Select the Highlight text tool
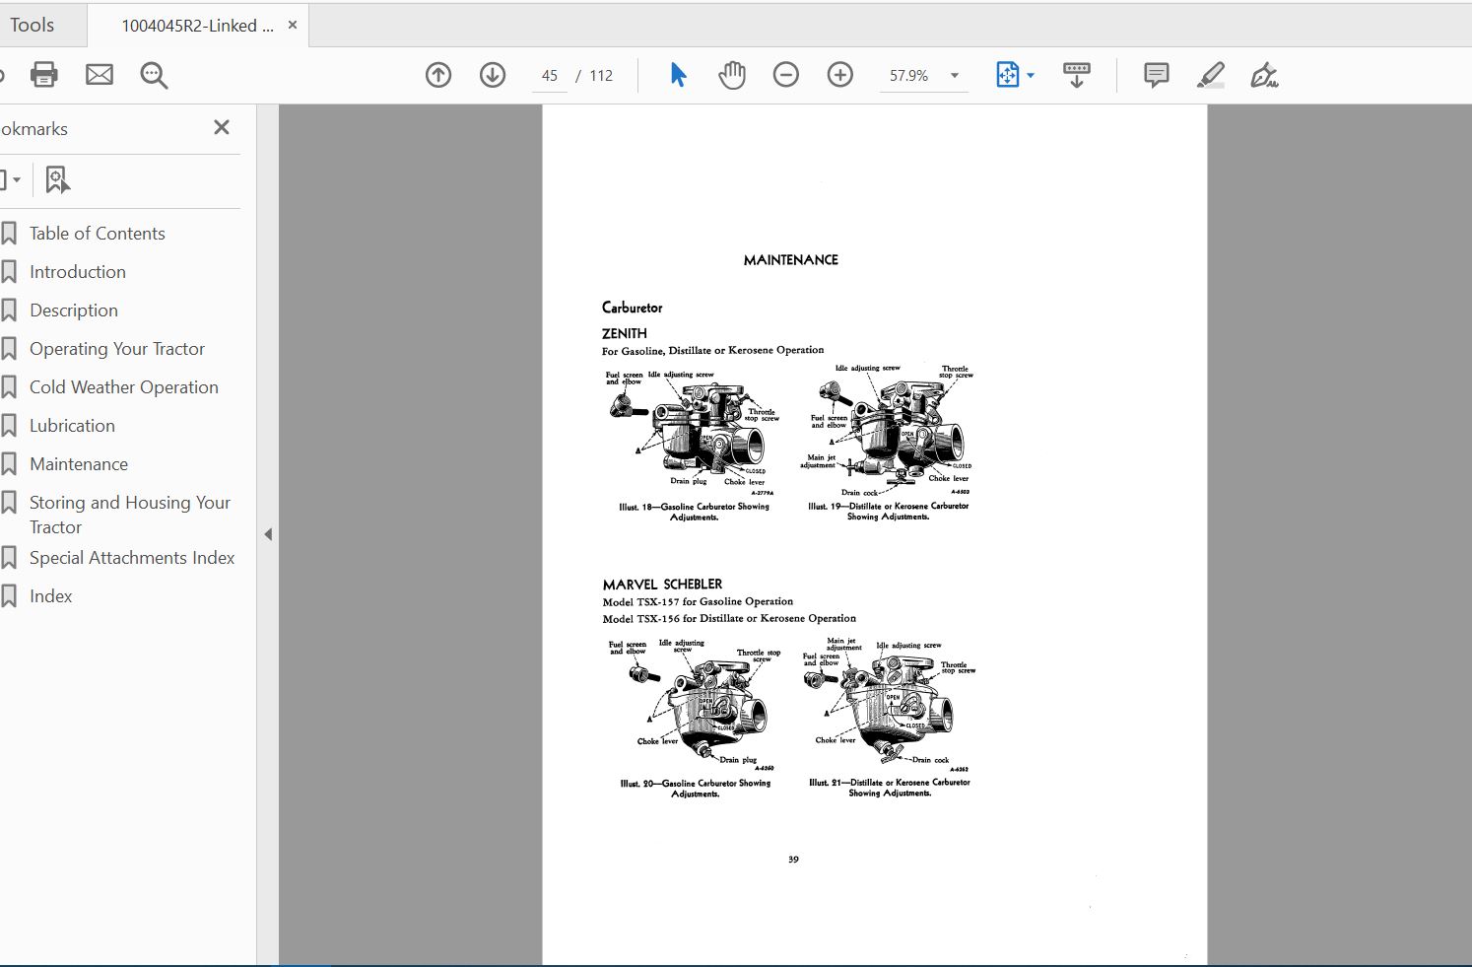Screen dimensions: 1472x967 (x=1211, y=74)
